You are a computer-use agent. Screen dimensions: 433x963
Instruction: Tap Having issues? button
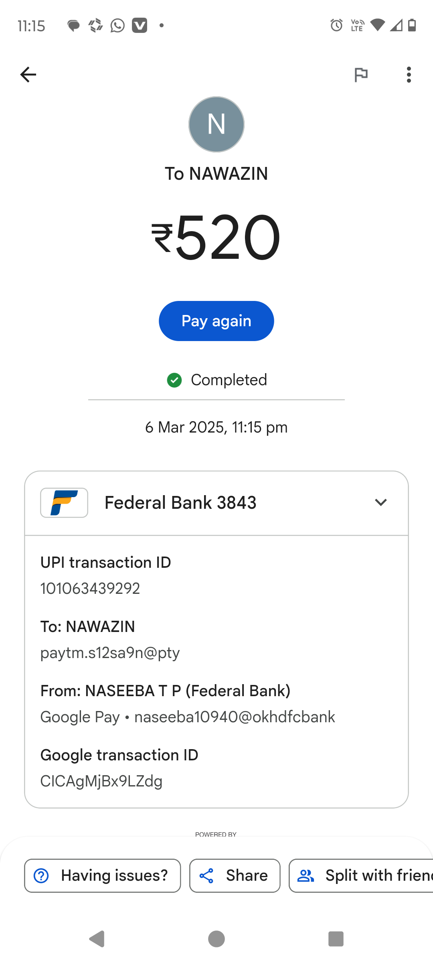(x=103, y=876)
